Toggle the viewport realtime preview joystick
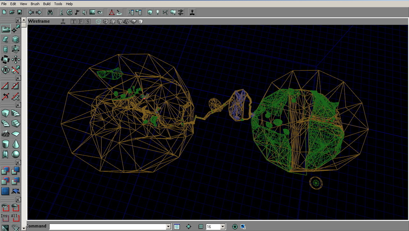Screen dimensions: 409x231 [x=63, y=21]
